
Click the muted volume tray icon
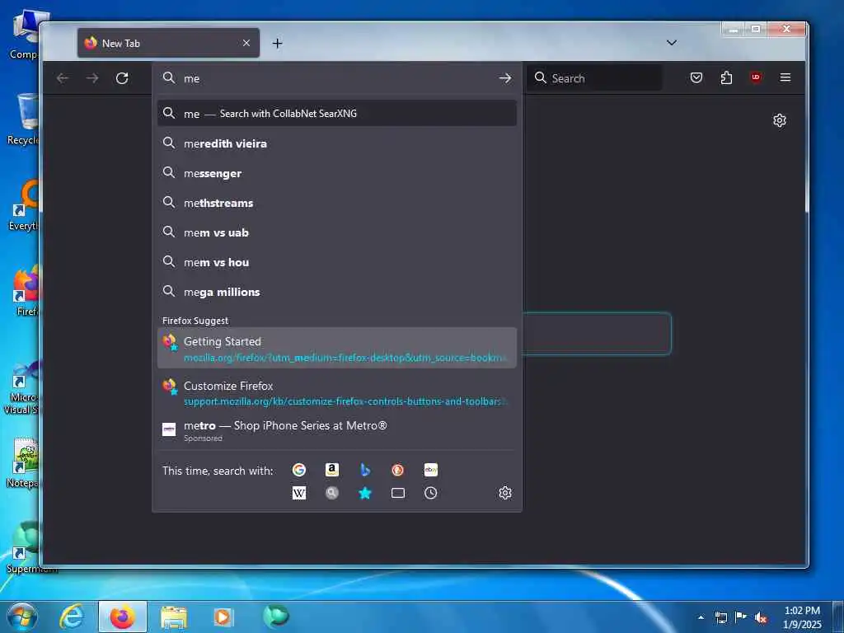761,618
